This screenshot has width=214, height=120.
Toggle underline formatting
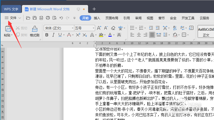click(x=60, y=35)
